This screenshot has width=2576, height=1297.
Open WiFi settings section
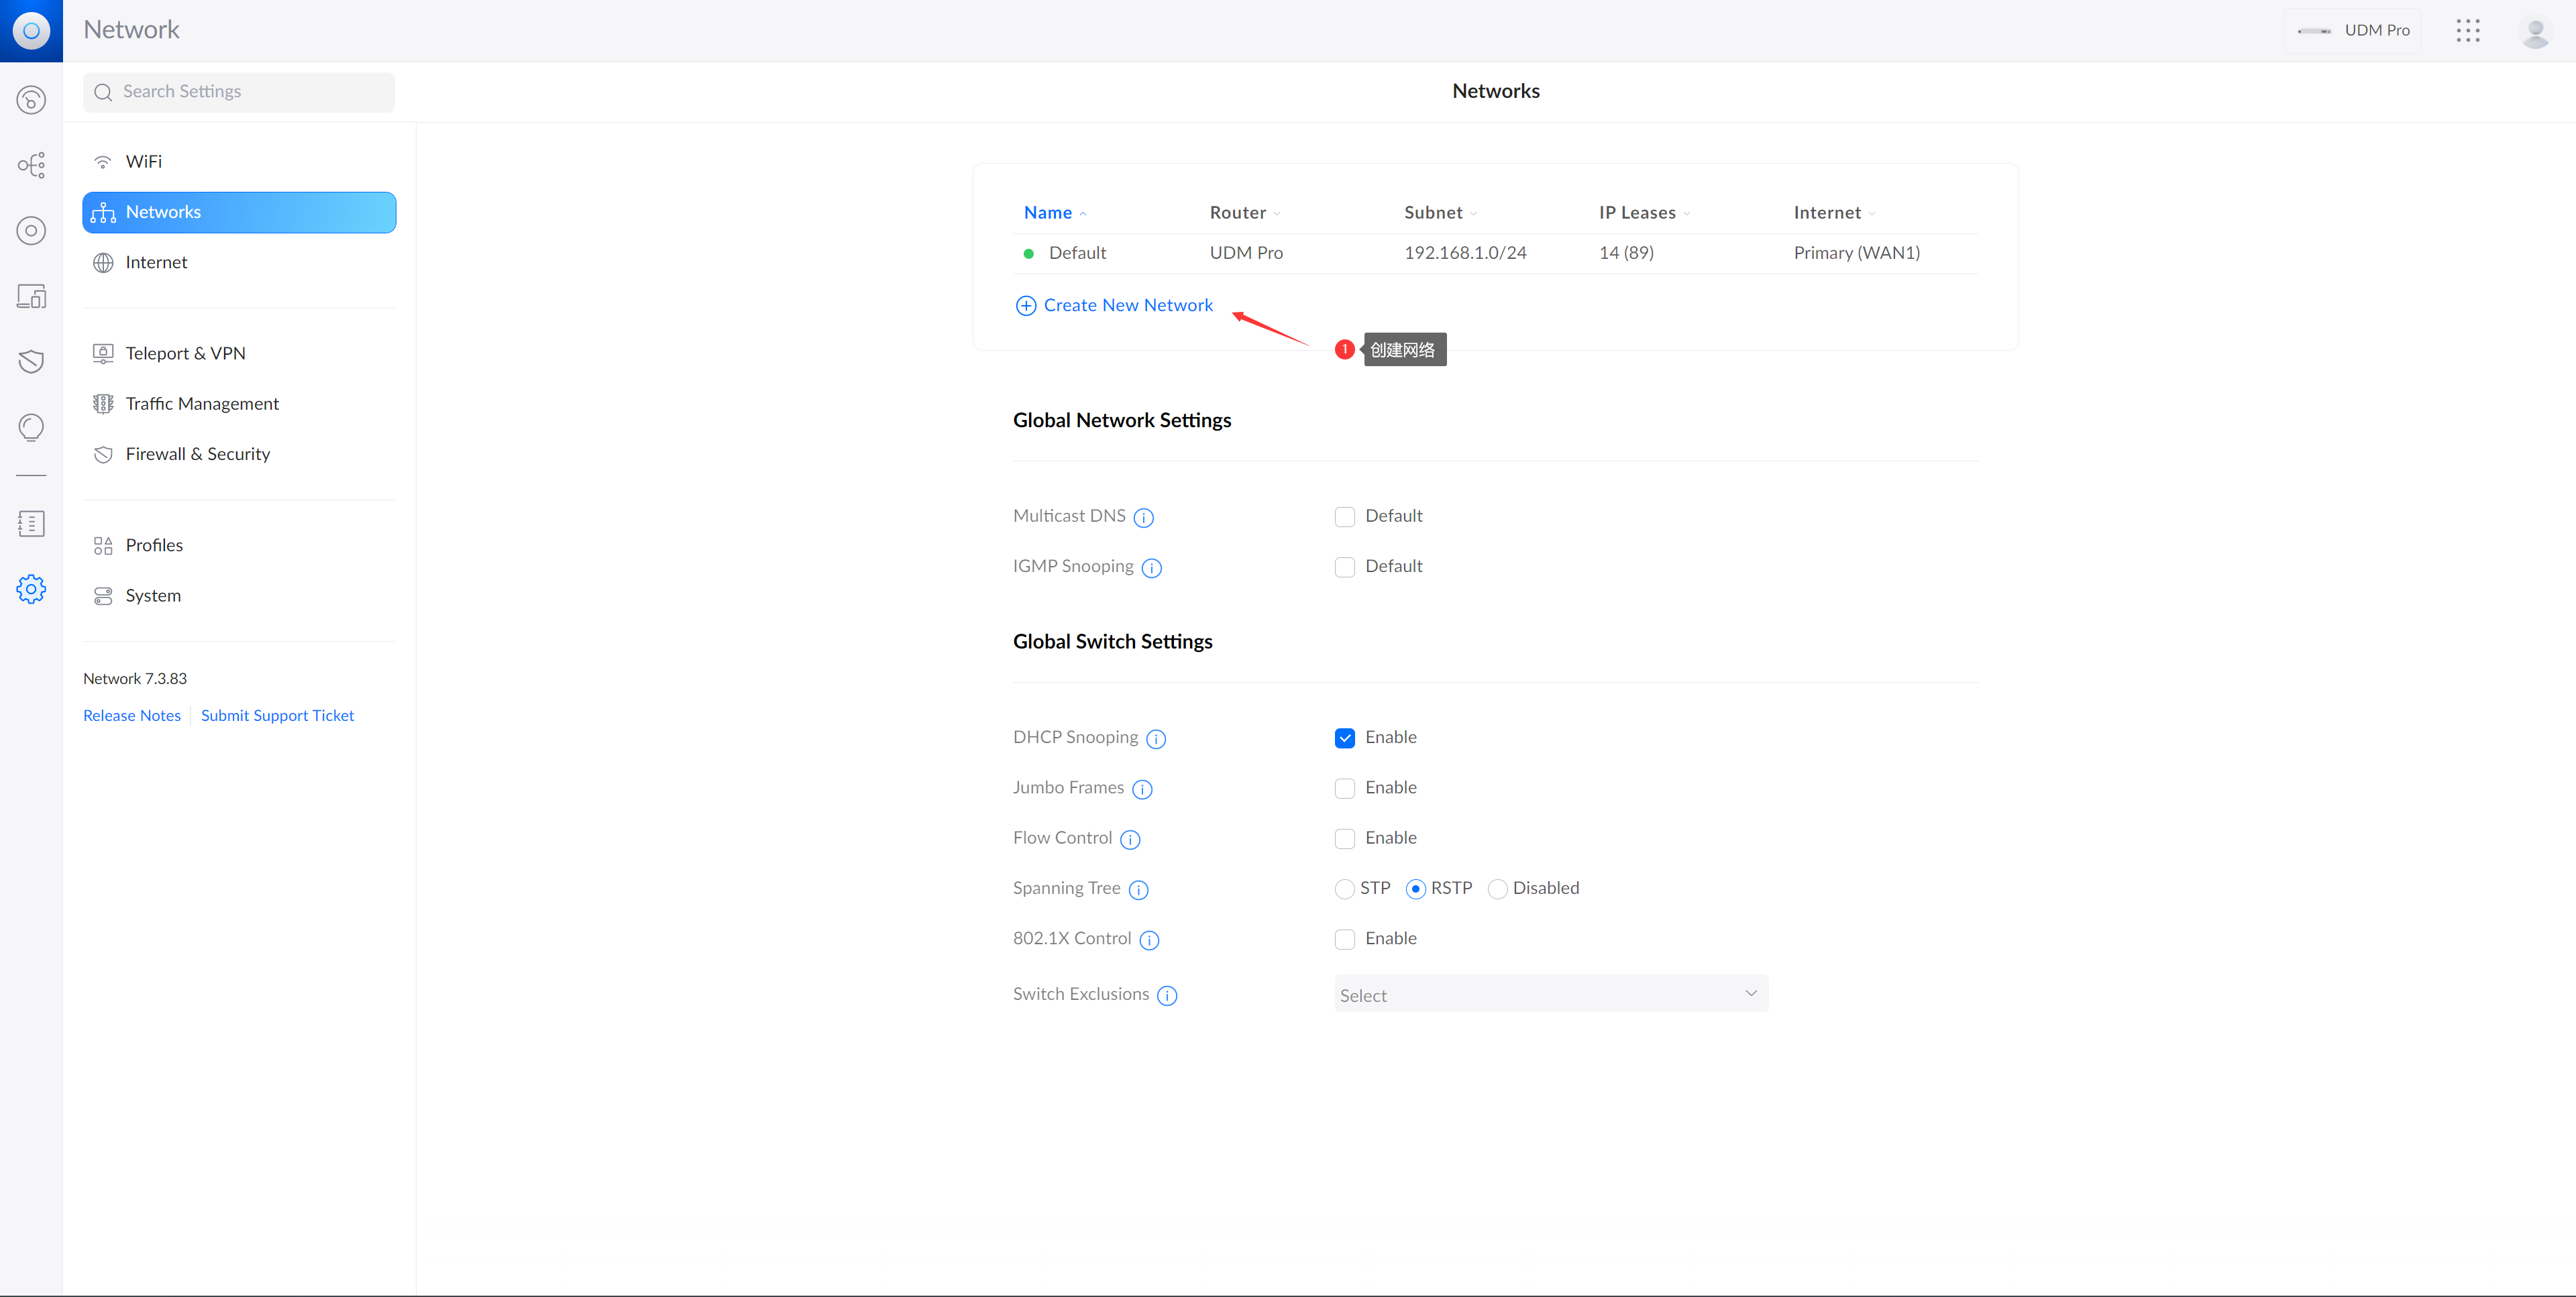tap(239, 162)
